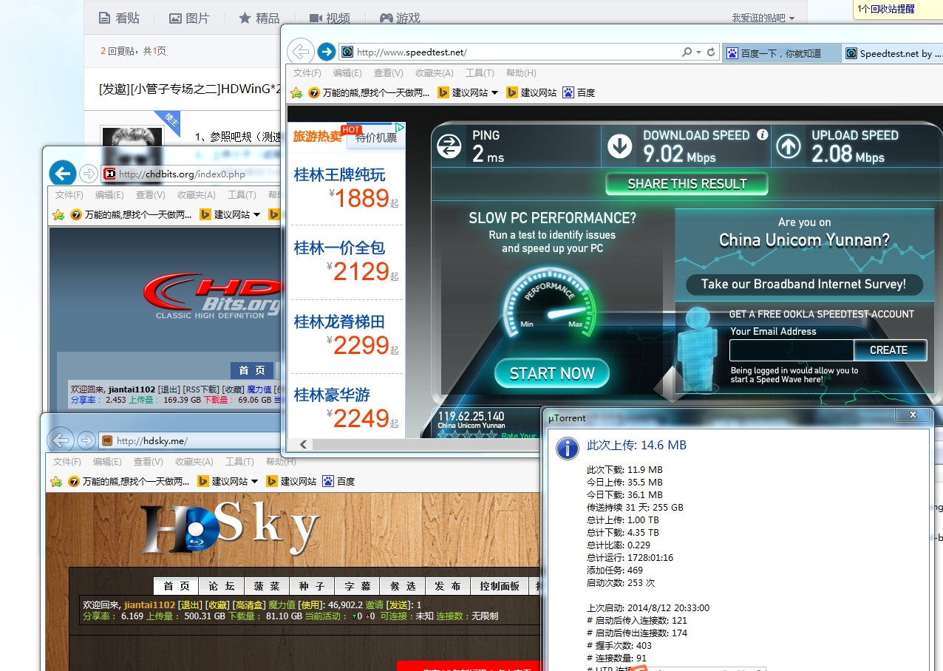Click favorites star in hdsky.me window

[56, 481]
